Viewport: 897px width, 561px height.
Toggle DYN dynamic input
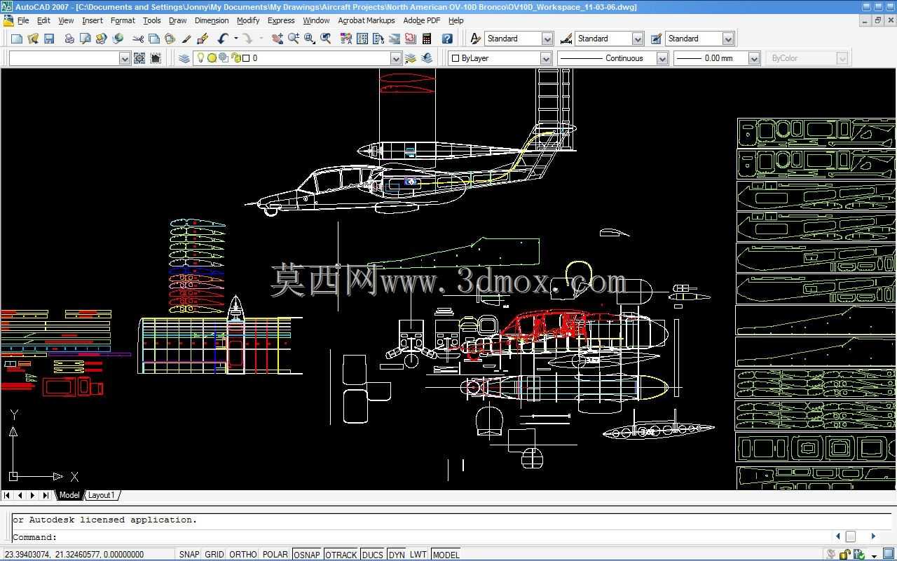click(397, 554)
